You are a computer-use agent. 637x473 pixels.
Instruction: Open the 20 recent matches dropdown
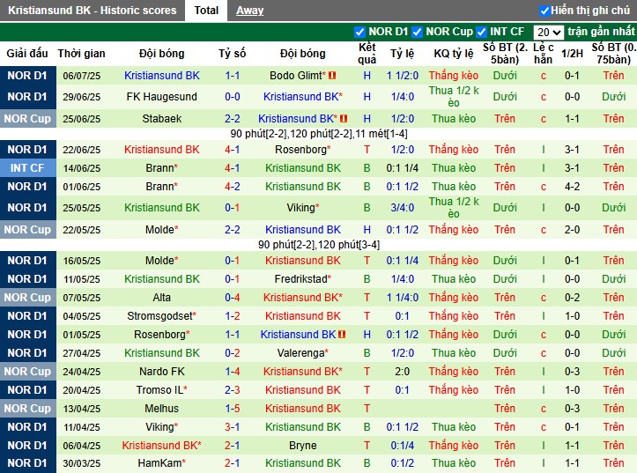[548, 32]
